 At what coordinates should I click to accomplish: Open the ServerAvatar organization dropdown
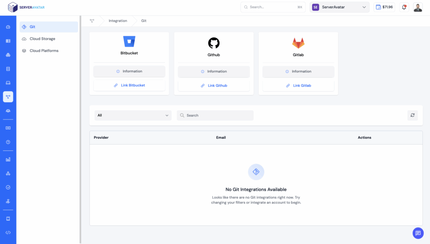tap(339, 7)
